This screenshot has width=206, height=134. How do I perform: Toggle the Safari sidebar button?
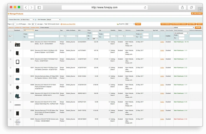tap(39, 7)
